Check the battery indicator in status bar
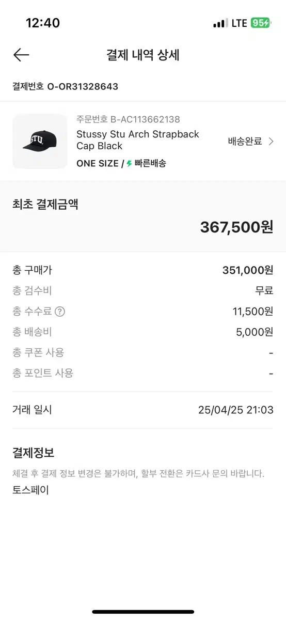Viewport: 286px width, 620px height. 260,23
